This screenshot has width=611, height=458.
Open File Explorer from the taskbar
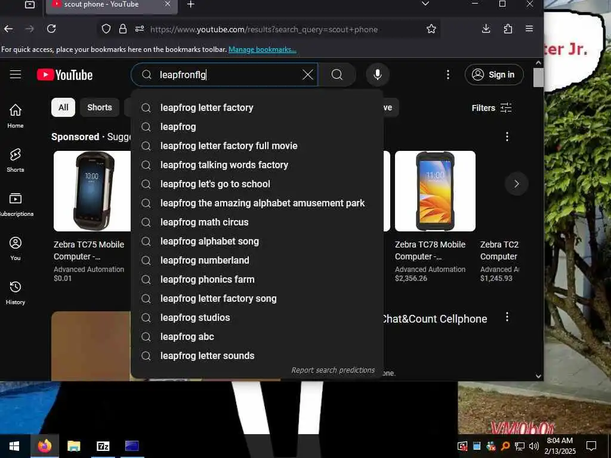pyautogui.click(x=73, y=446)
